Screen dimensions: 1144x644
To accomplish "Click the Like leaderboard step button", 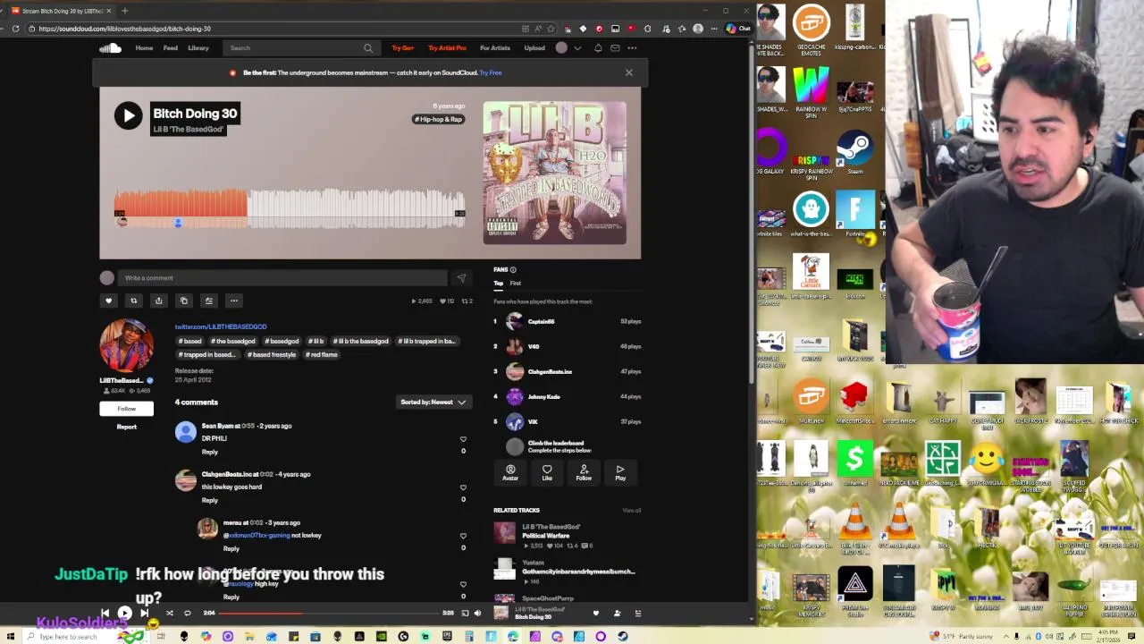I will click(x=547, y=472).
